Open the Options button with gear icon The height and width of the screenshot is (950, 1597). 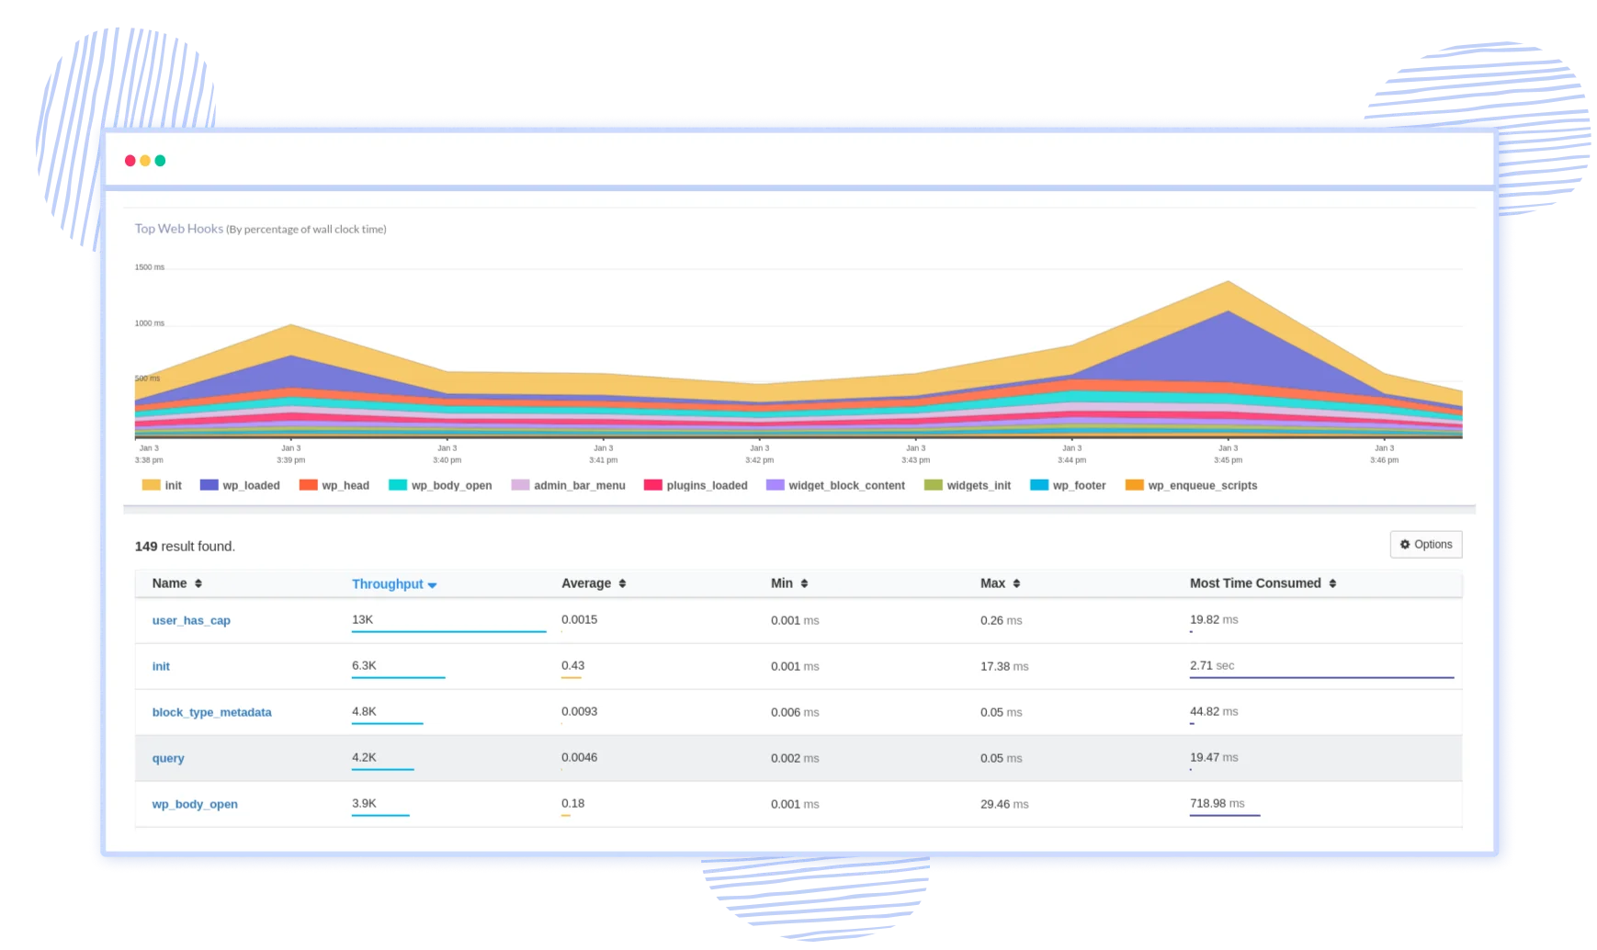tap(1425, 545)
